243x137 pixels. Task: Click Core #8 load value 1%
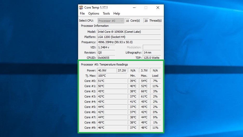(x=155, y=122)
